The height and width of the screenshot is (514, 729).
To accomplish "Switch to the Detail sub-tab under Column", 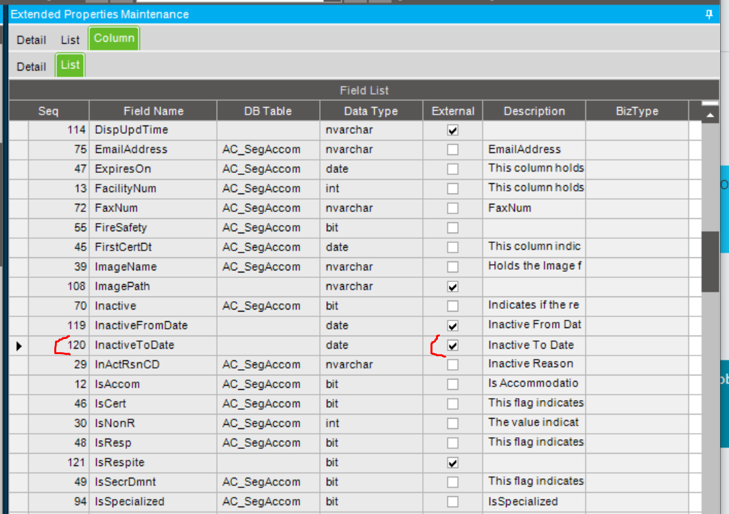I will click(x=31, y=67).
